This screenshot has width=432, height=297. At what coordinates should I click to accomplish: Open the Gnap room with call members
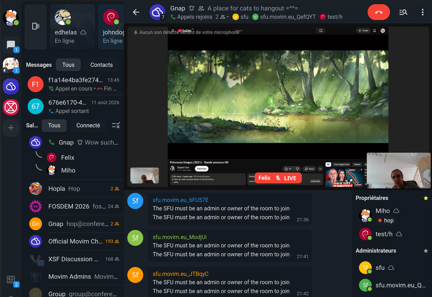[x=76, y=142]
